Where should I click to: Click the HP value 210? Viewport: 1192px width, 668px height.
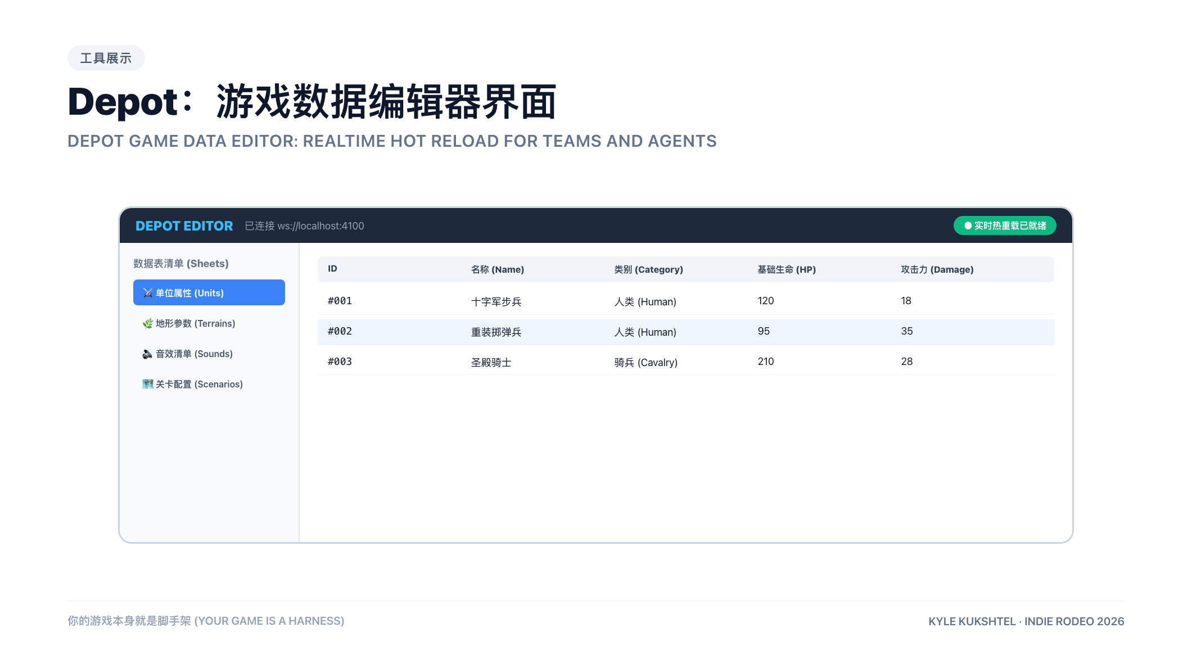point(766,362)
